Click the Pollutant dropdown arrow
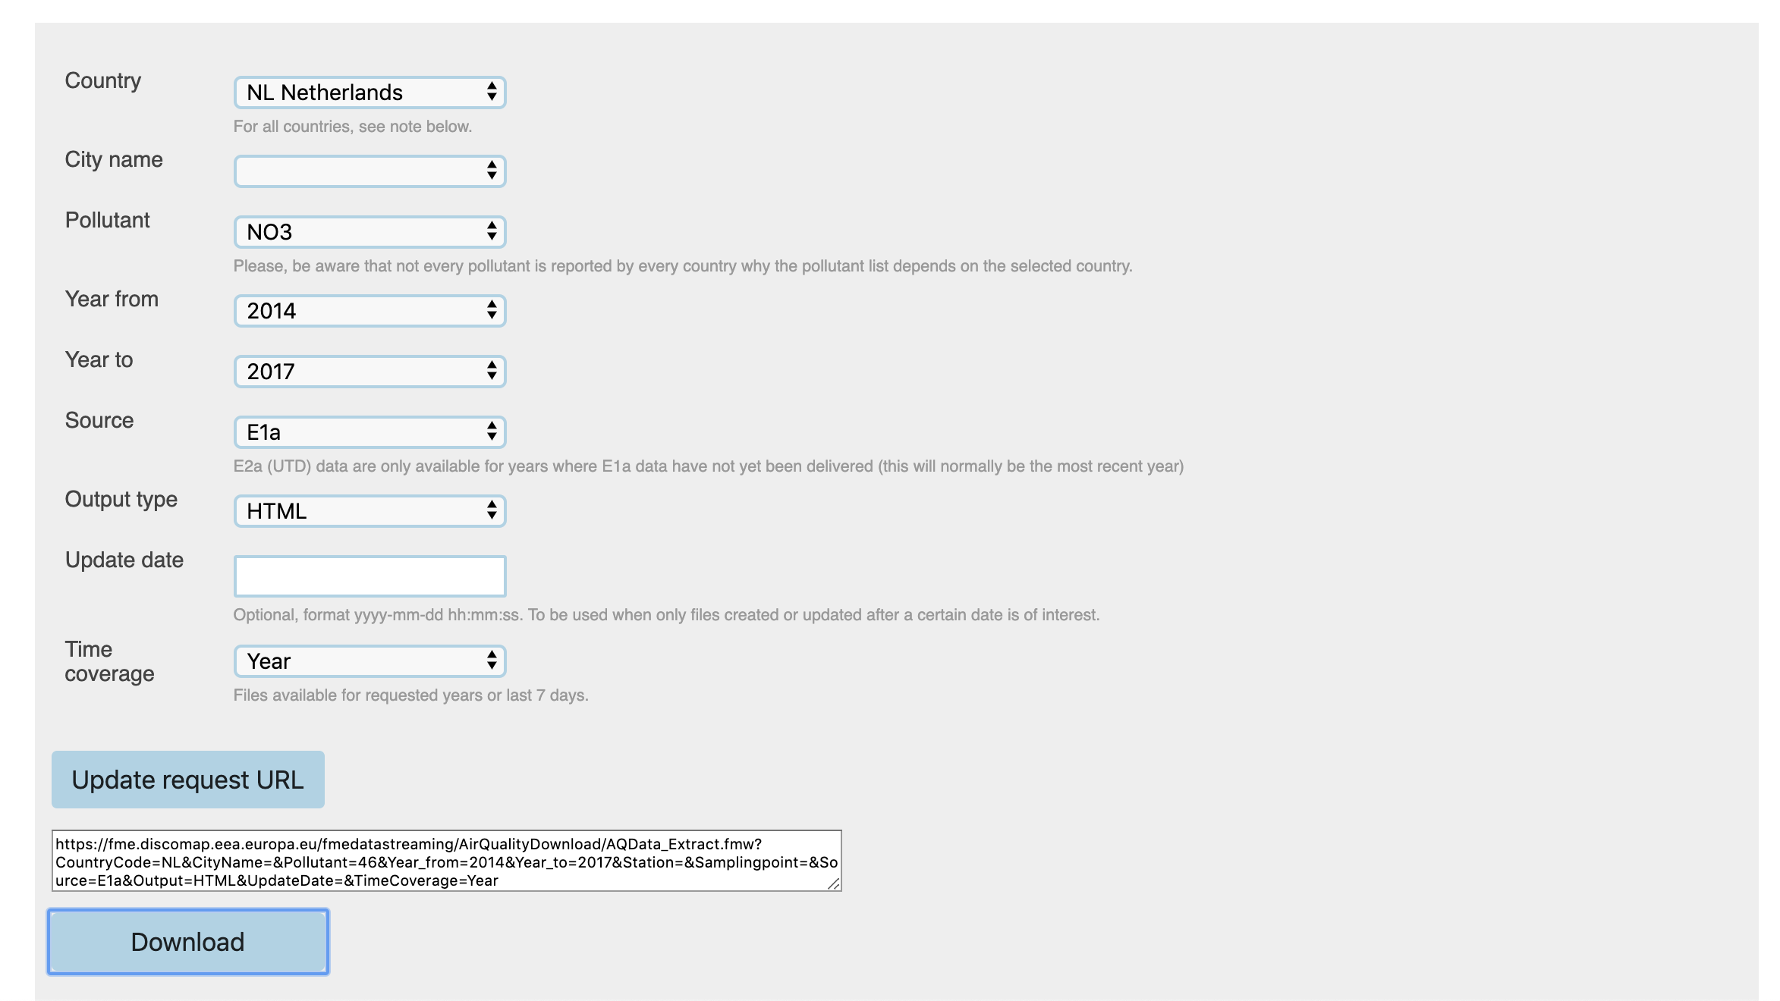 489,232
